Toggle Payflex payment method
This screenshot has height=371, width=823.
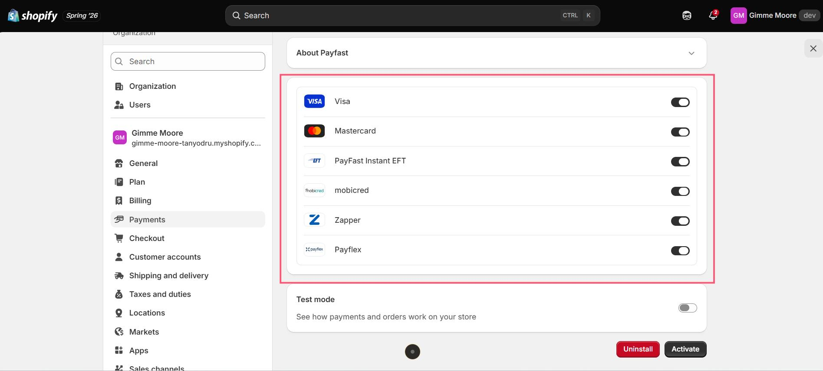[x=680, y=251]
